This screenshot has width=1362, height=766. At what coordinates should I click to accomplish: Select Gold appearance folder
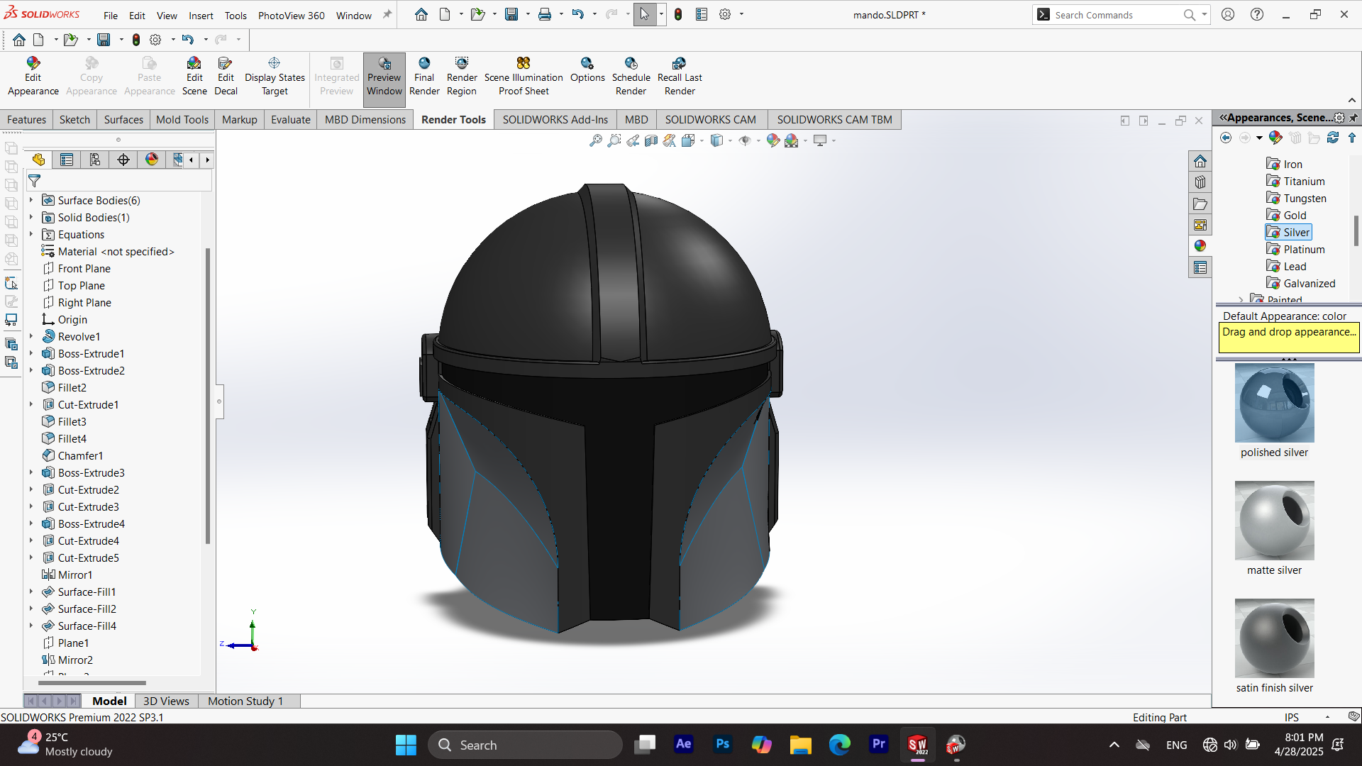tap(1286, 215)
